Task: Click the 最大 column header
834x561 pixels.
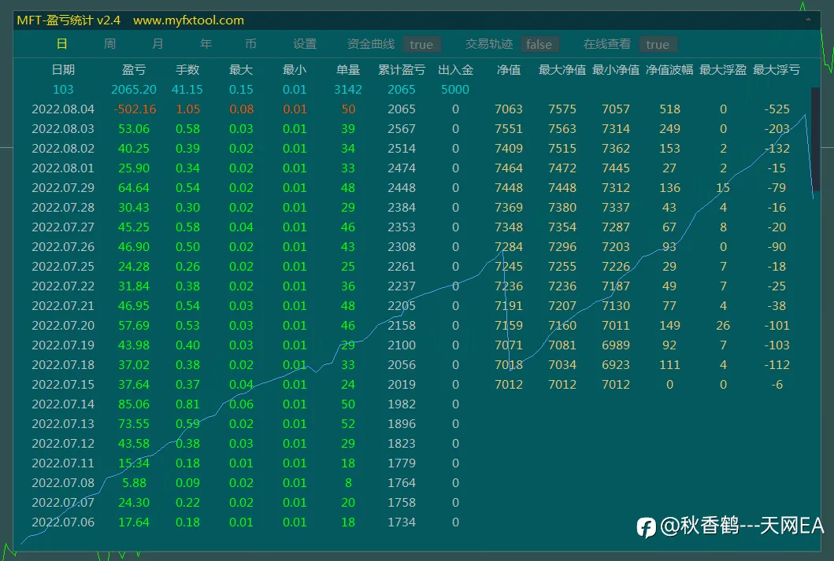Action: coord(241,69)
